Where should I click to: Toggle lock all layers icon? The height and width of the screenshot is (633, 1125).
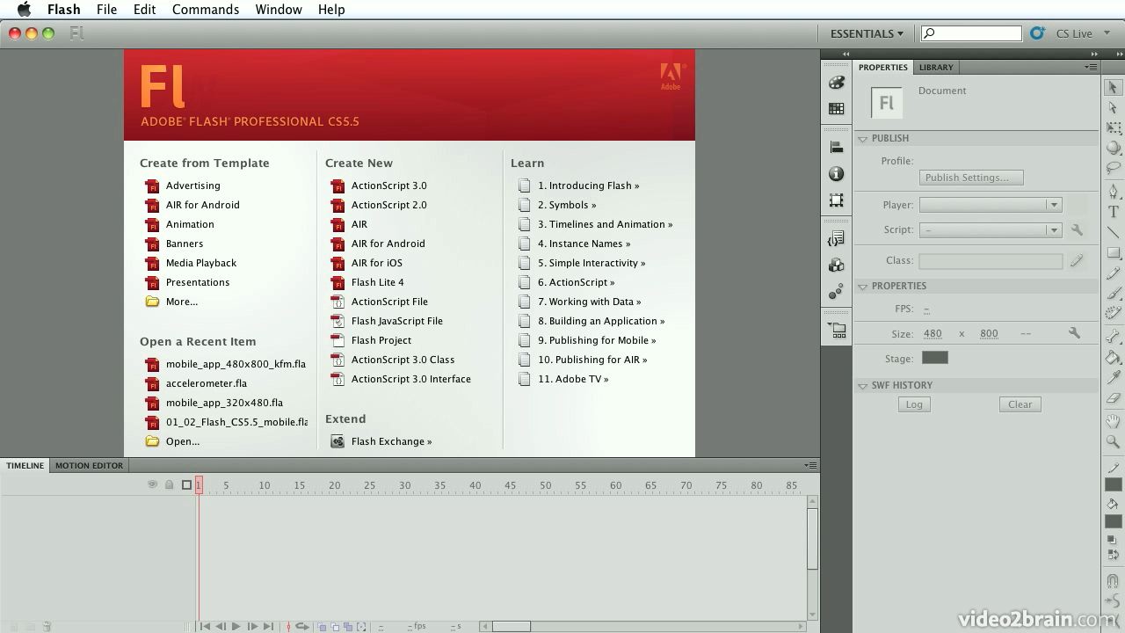point(169,484)
